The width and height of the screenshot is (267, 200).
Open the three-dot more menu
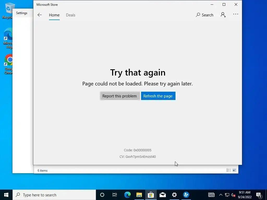point(236,14)
